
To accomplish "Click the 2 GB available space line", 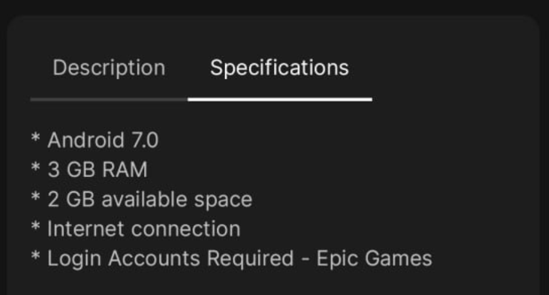I will point(141,199).
